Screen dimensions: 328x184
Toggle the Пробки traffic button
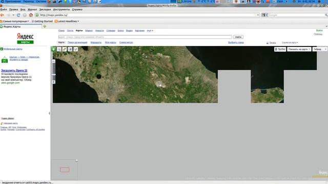pyautogui.click(x=280, y=49)
